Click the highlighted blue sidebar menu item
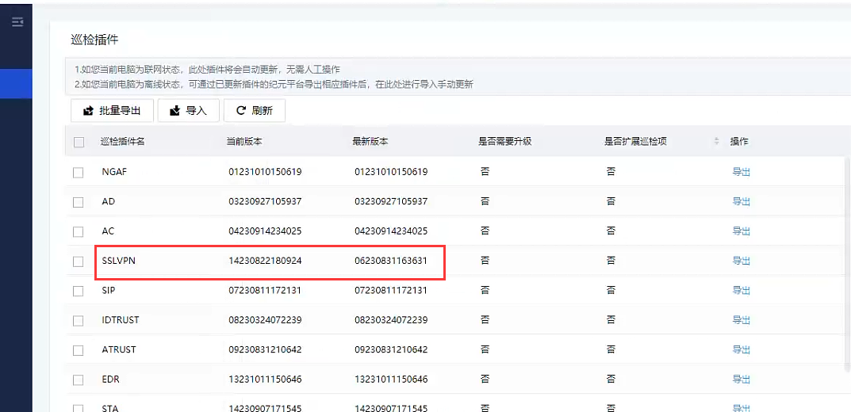Screen dimensions: 851x412 16,83
